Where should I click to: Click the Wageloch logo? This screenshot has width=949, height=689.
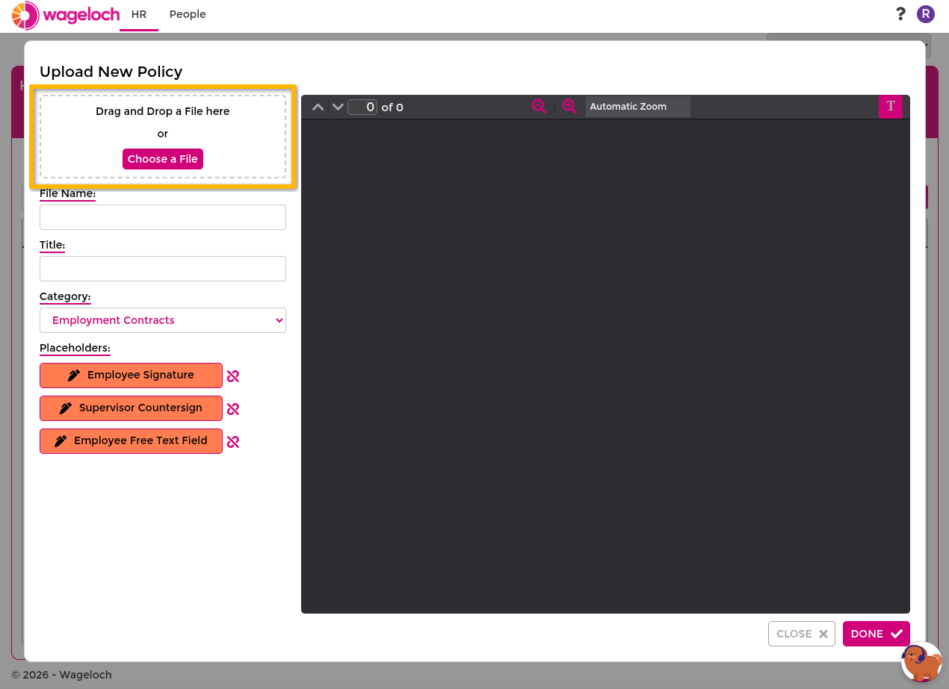coord(66,15)
